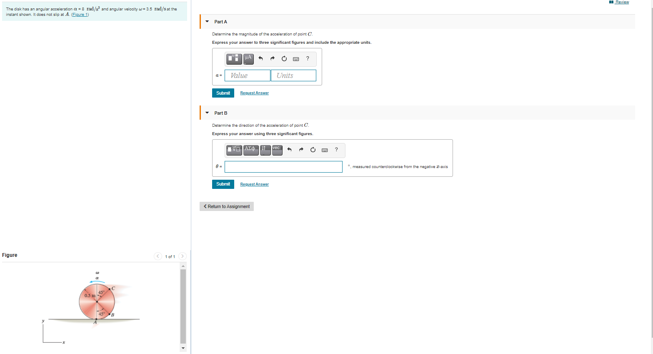Undo last entry in Part A
This screenshot has height=354, width=653.
point(261,58)
